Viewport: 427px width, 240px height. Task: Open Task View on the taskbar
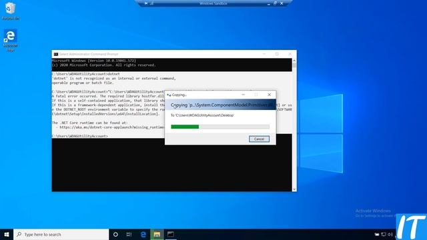pyautogui.click(x=129, y=234)
